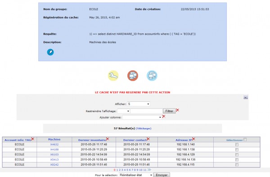Click IP address 192.168.1.140 cell
270x177 pixels.
[185, 145]
